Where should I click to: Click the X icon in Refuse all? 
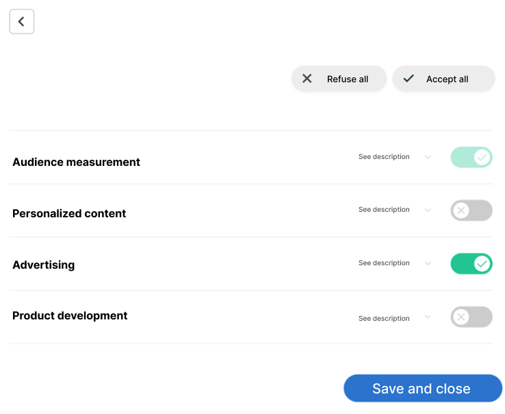tap(307, 79)
